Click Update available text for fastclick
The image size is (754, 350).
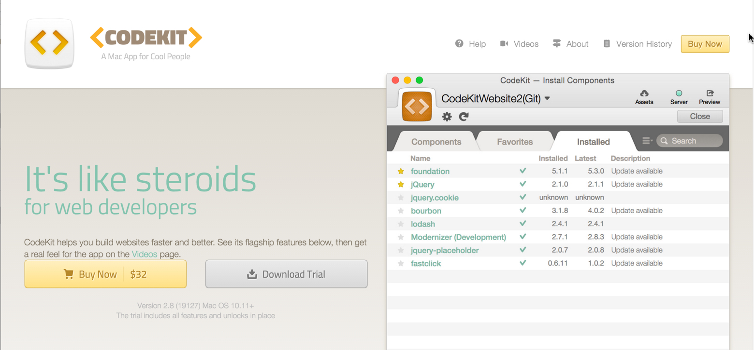637,263
